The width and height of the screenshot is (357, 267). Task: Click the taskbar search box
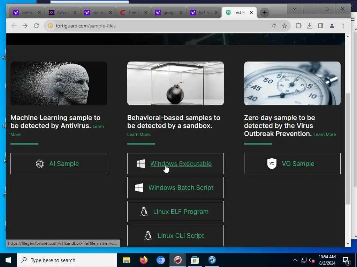pos(67,260)
